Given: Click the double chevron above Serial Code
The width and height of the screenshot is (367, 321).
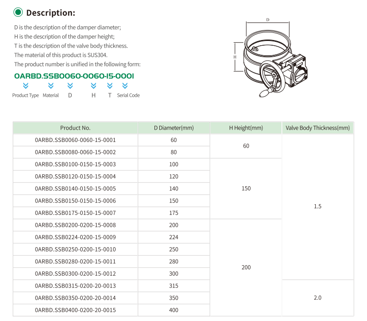Looking at the screenshot, I should [x=125, y=86].
